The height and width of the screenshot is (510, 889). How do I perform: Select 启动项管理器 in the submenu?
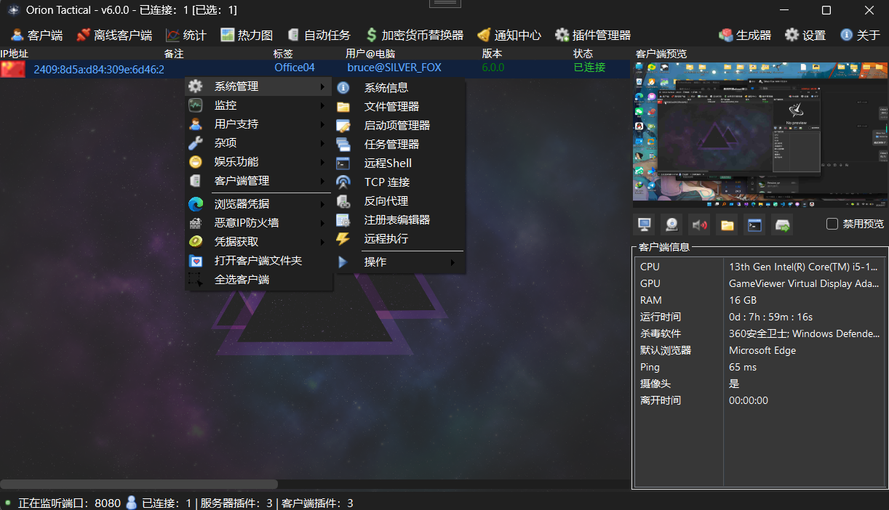pos(398,125)
